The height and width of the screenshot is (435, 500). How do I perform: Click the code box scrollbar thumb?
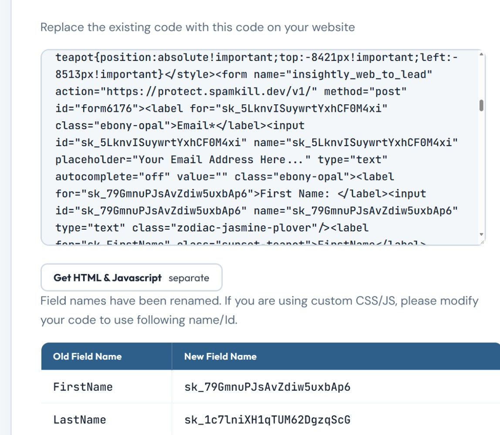[x=481, y=105]
